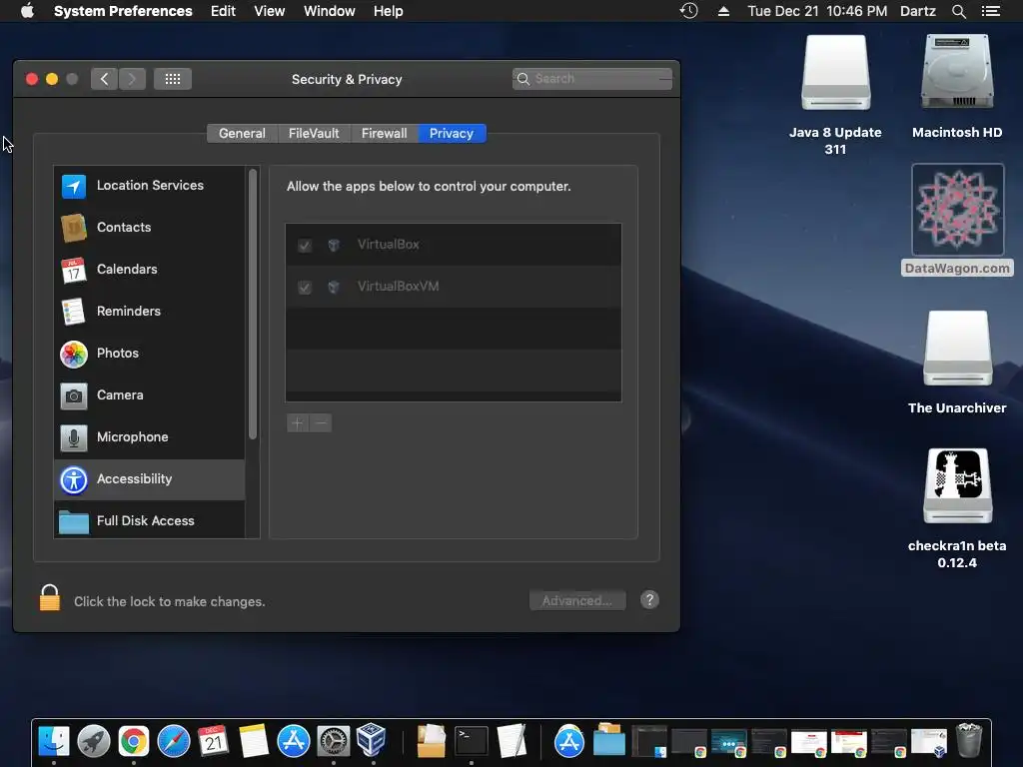
Task: Open The Unarchiver disk on desktop
Action: click(957, 363)
